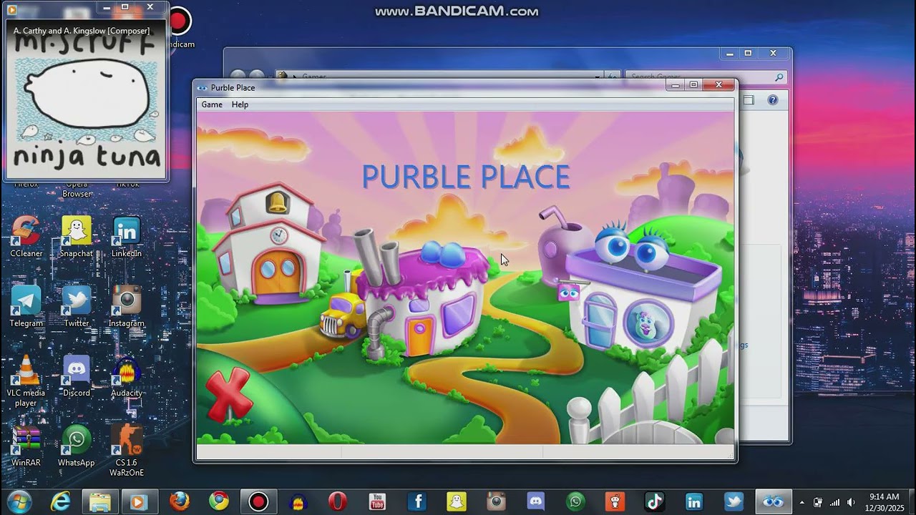The width and height of the screenshot is (916, 515).
Task: Open YouTube taskbar shortcut
Action: [377, 502]
